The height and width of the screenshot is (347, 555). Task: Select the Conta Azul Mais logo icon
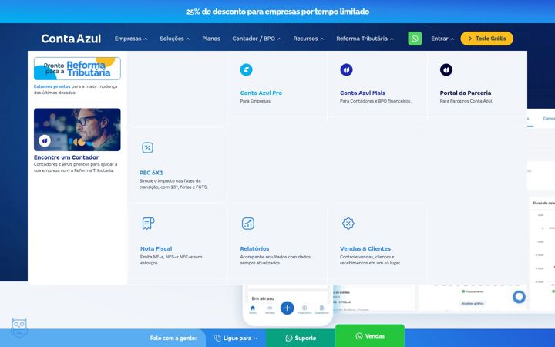click(x=346, y=69)
